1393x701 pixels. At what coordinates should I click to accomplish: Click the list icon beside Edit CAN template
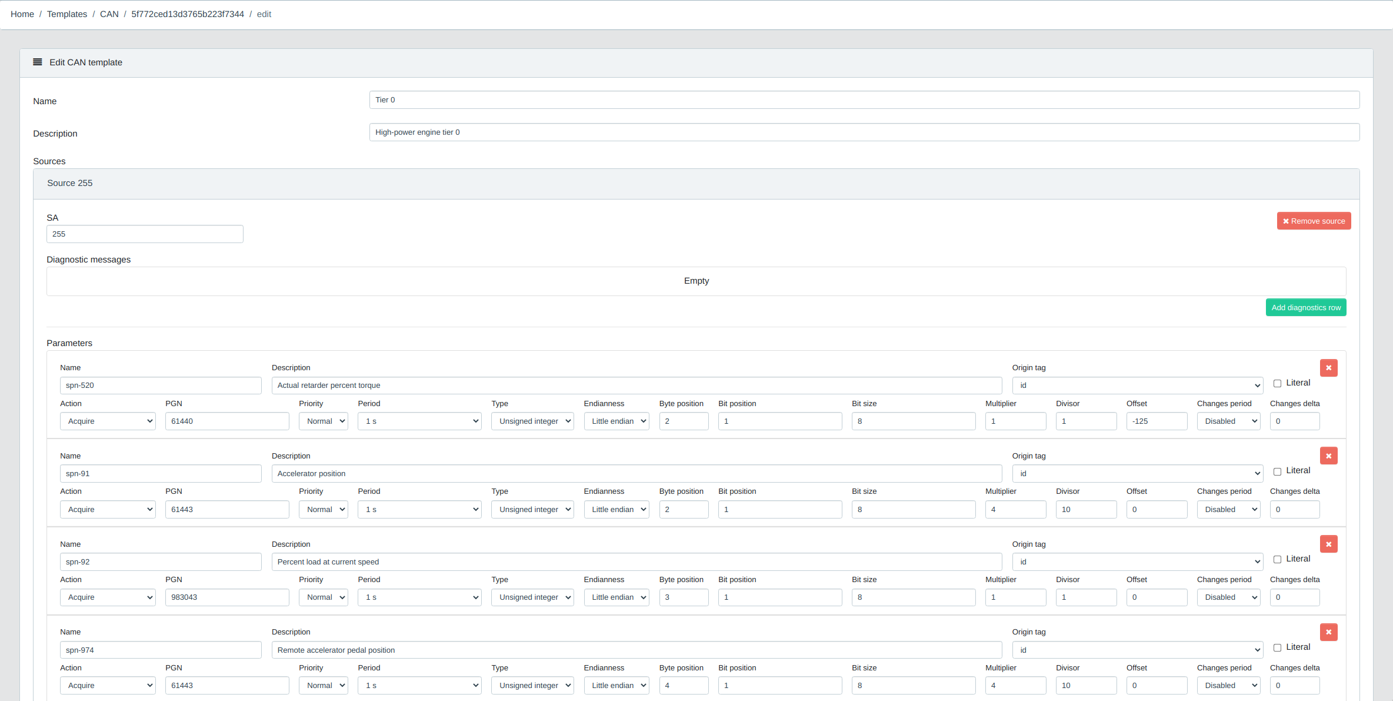click(38, 62)
